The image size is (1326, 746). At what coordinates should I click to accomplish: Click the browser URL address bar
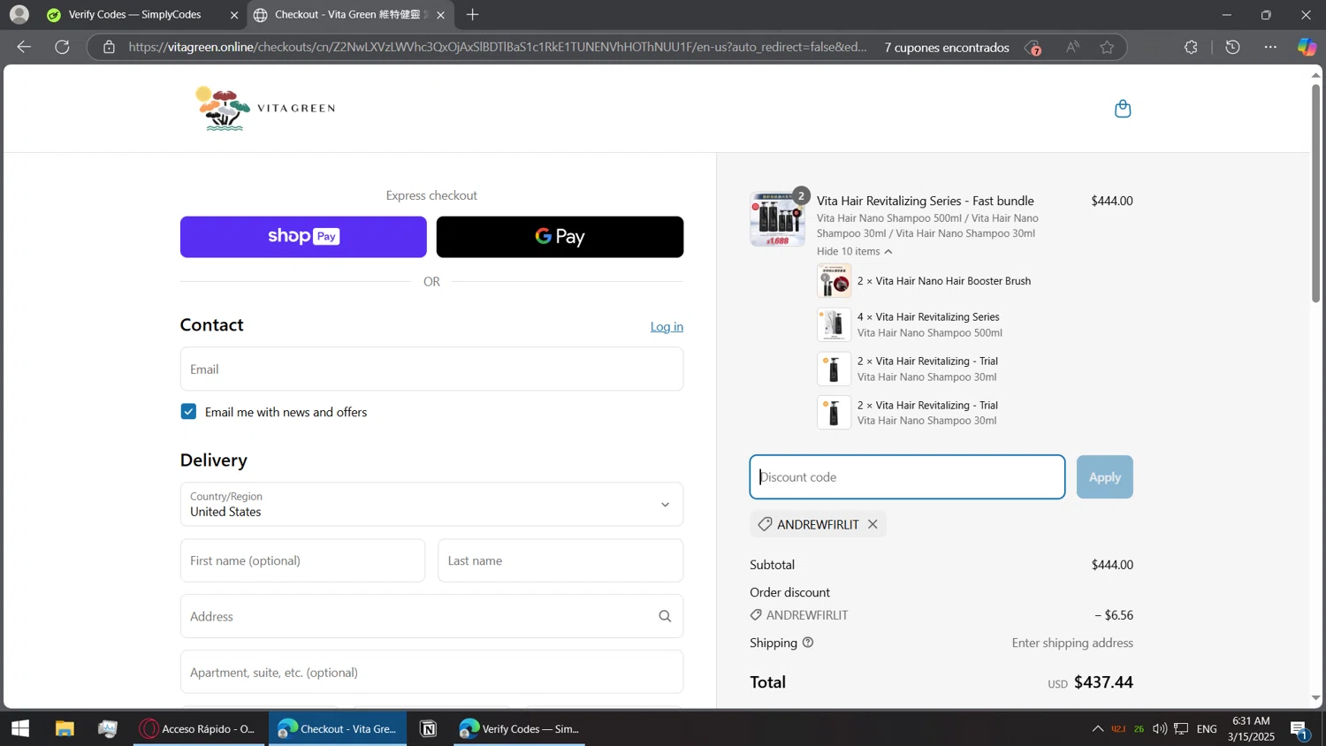point(498,47)
